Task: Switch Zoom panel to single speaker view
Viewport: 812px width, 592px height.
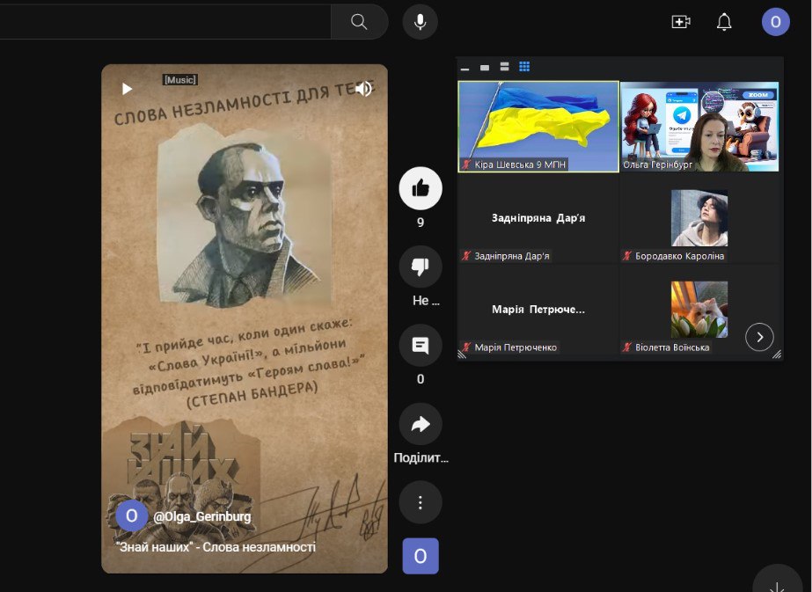Action: [484, 68]
